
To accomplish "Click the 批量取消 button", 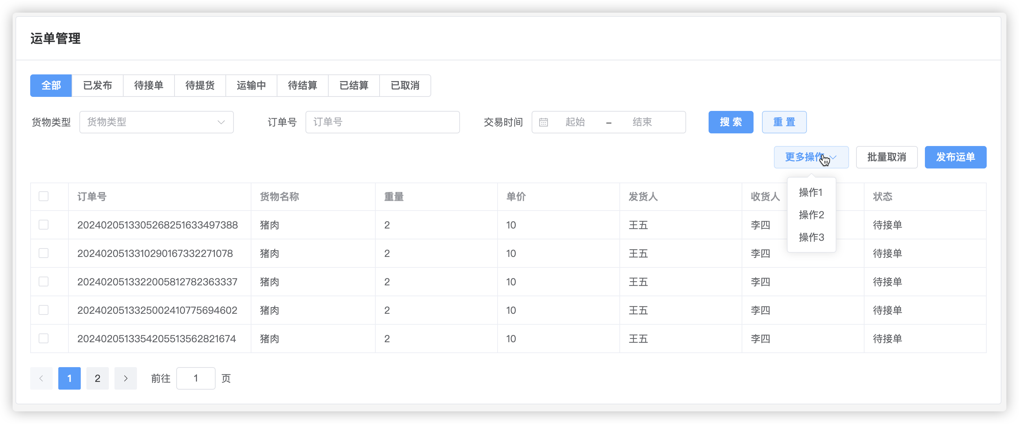I will pyautogui.click(x=887, y=157).
